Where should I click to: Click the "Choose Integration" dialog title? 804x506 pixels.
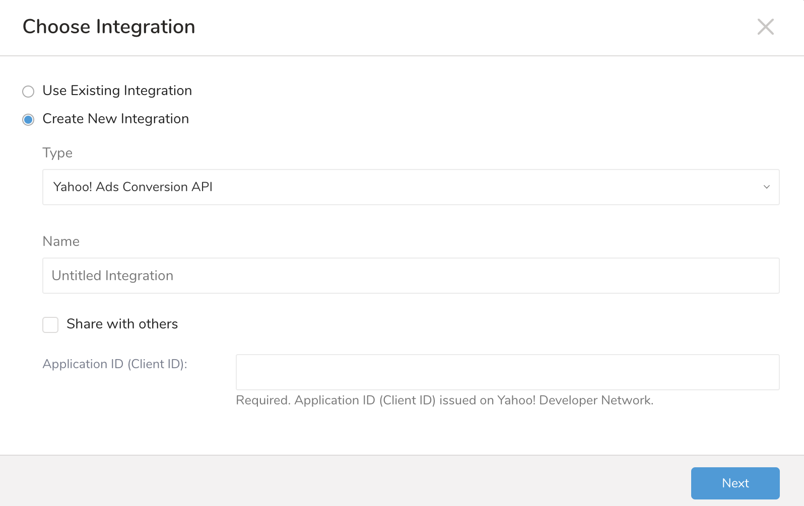109,27
